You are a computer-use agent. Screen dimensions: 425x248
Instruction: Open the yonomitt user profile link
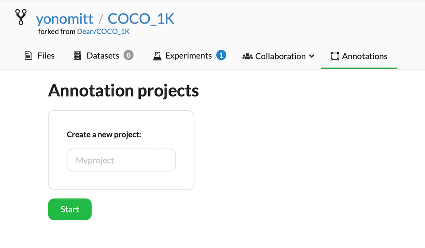point(65,19)
